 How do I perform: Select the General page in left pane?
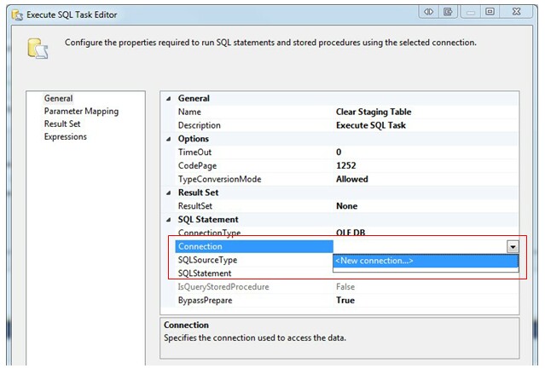point(58,99)
